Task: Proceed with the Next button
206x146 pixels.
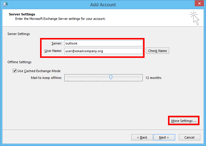Action: coord(164,137)
